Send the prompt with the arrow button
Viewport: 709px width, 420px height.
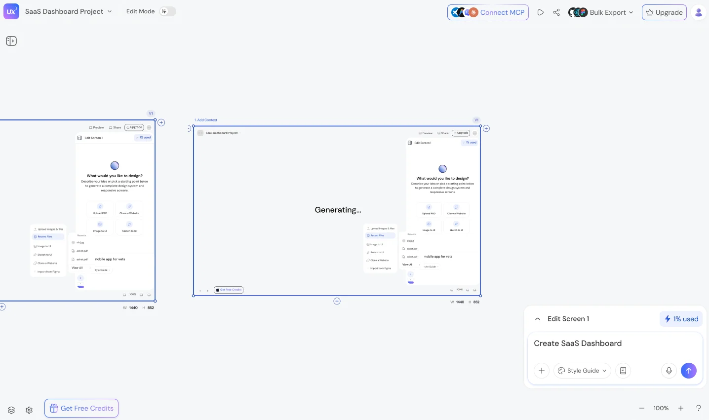point(689,371)
